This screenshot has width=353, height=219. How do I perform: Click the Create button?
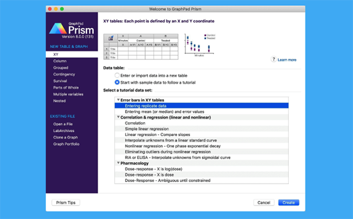[x=289, y=203]
